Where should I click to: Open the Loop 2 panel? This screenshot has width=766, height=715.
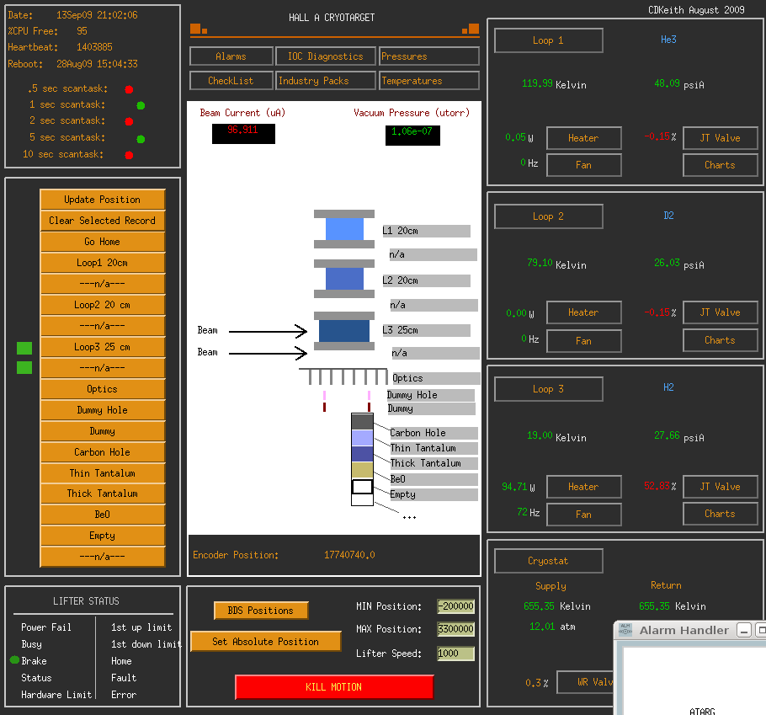(x=549, y=216)
